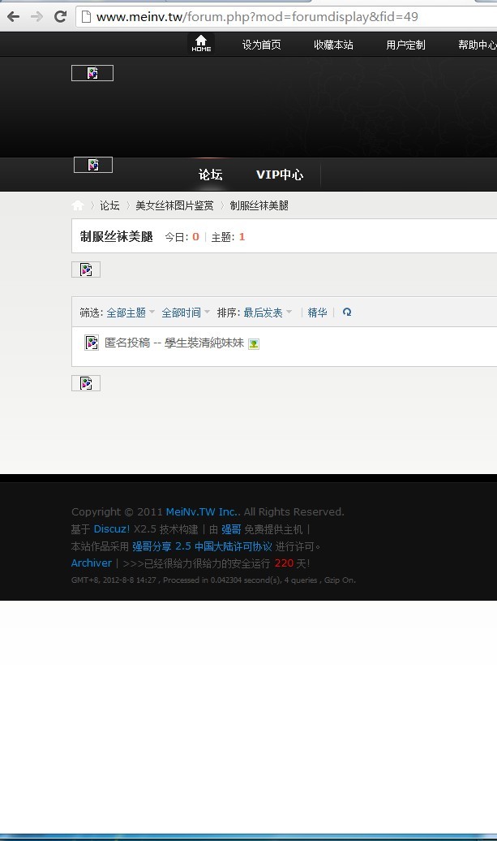This screenshot has width=497, height=841.
Task: Open 美女丝袜图片鉴赏 breadcrumb link
Action: pos(174,205)
